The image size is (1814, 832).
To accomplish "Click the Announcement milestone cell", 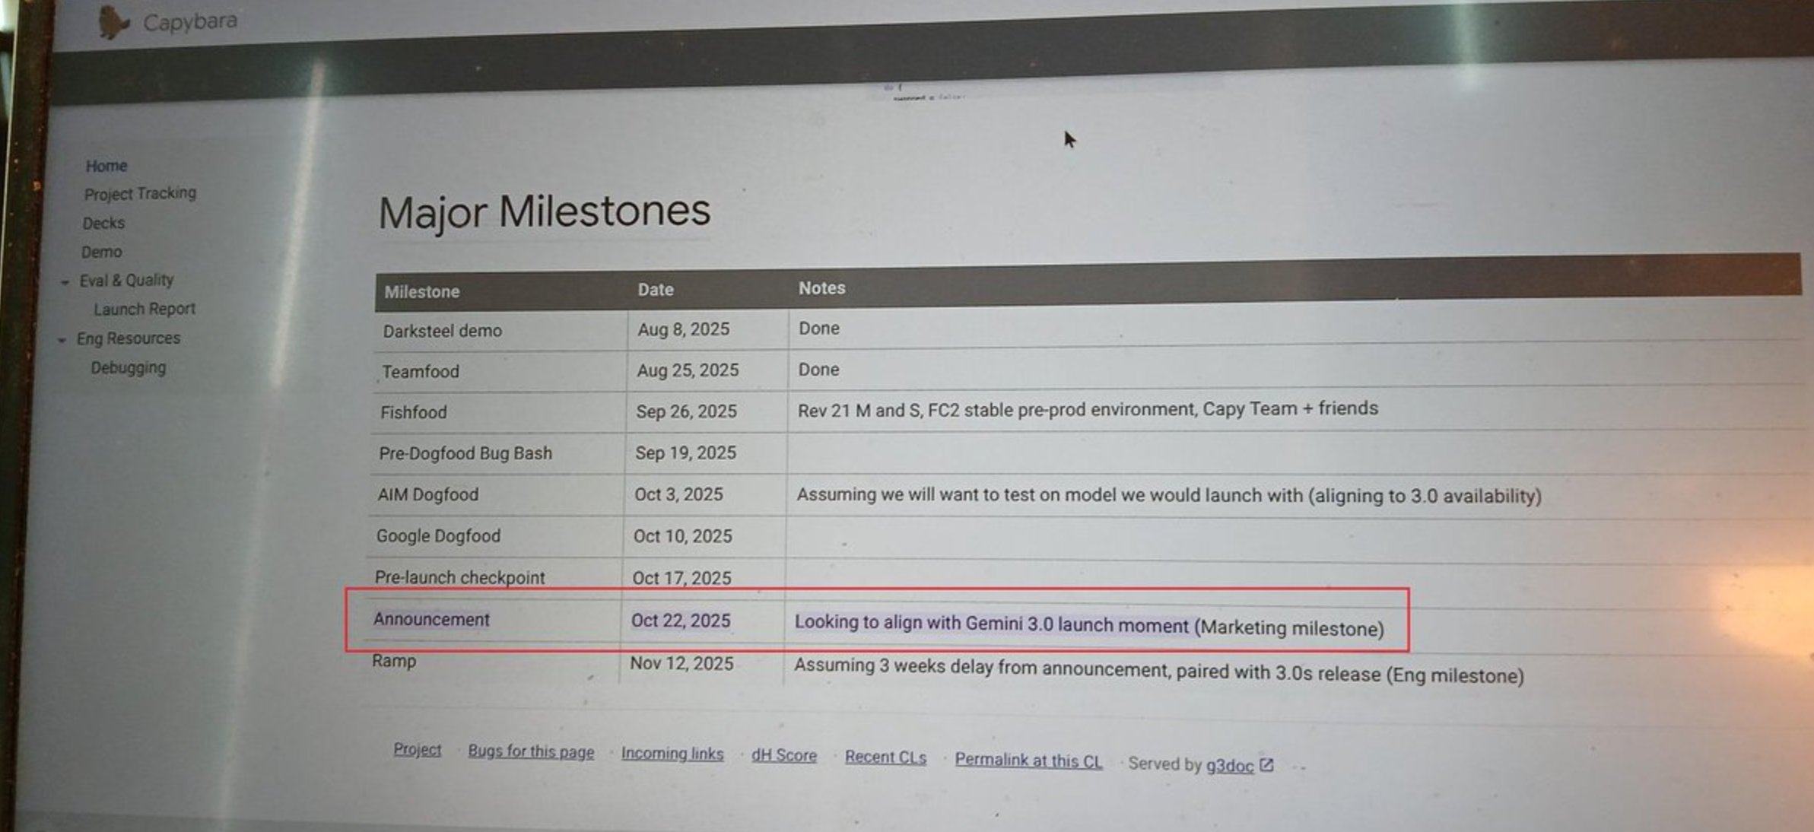I will click(x=431, y=619).
